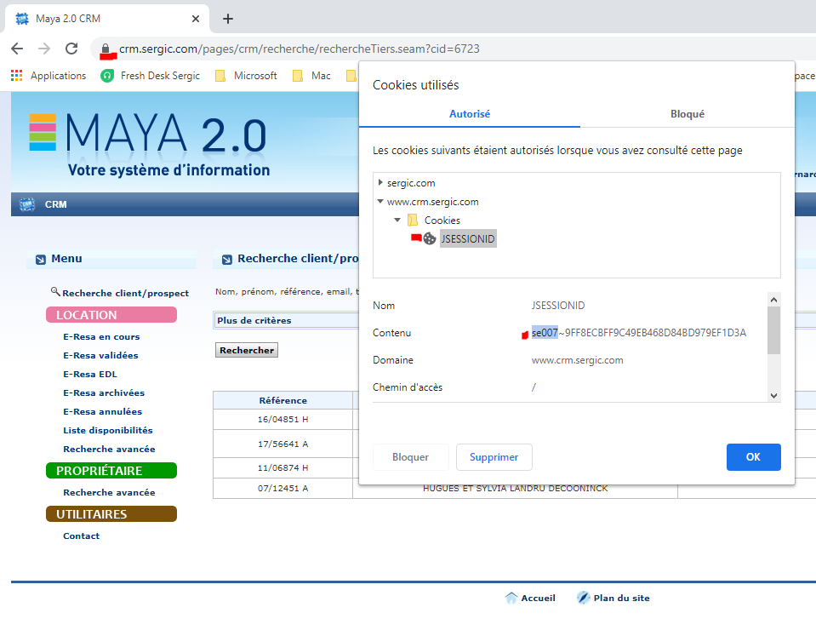Viewport: 816px width, 636px height.
Task: Click the MAYA 2.0 logo
Action: [x=149, y=146]
